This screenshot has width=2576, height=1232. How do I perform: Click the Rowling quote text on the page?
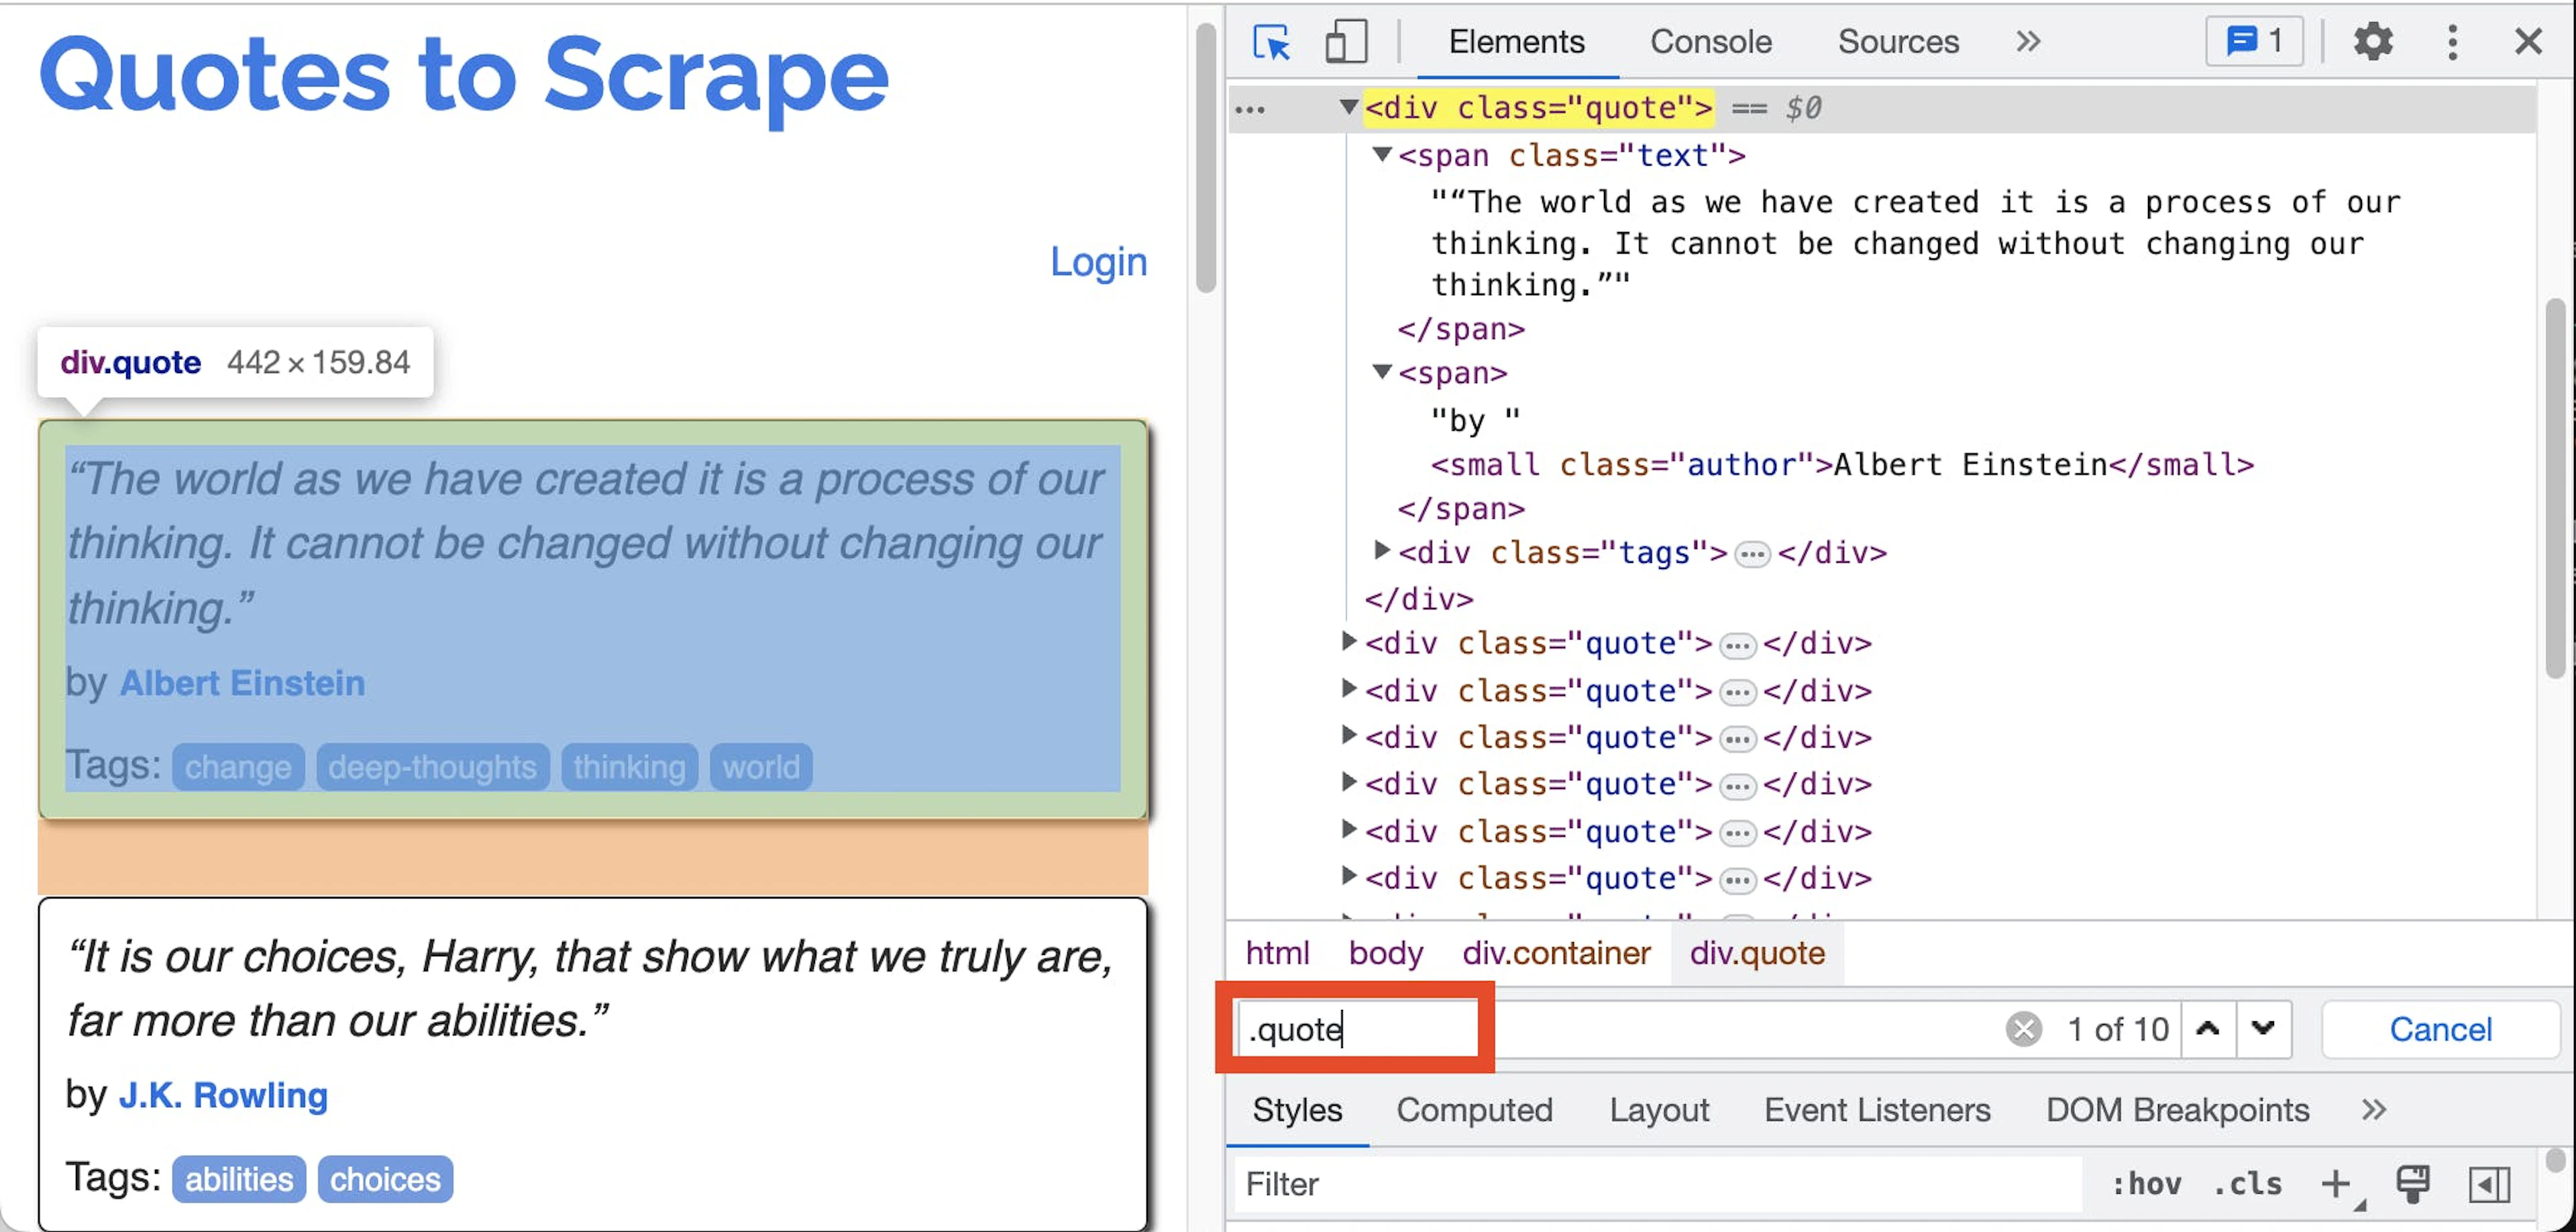[x=590, y=988]
